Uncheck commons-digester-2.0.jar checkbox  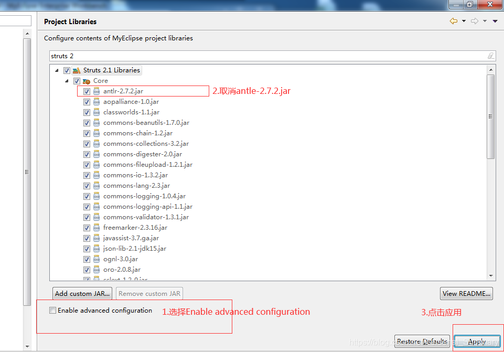pos(87,154)
